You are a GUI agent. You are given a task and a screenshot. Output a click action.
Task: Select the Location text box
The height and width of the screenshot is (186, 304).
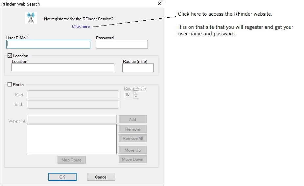[63, 67]
